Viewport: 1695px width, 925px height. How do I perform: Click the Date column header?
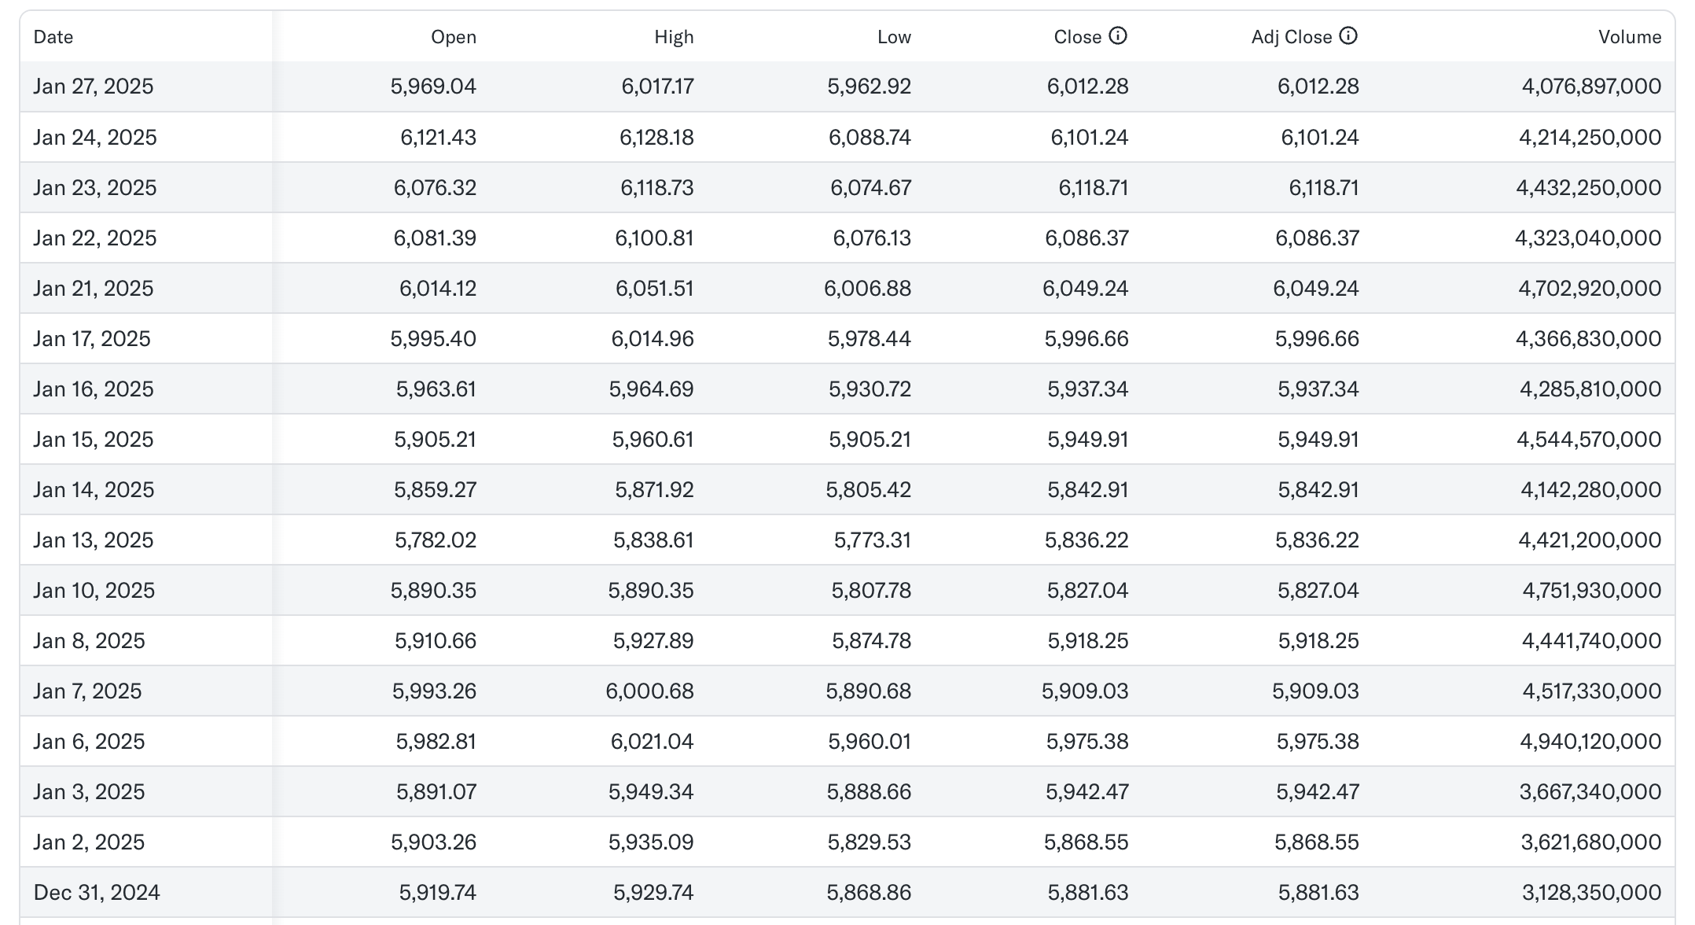point(53,37)
